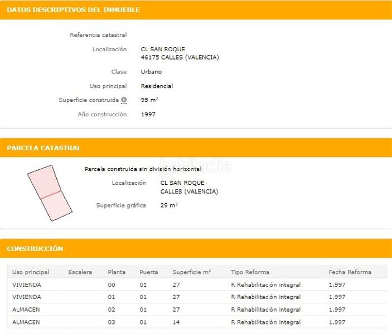
Task: Open the cadastral parcel shape thumbnail
Action: (50, 193)
